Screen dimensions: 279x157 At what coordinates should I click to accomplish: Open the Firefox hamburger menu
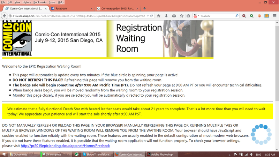[x=274, y=16]
